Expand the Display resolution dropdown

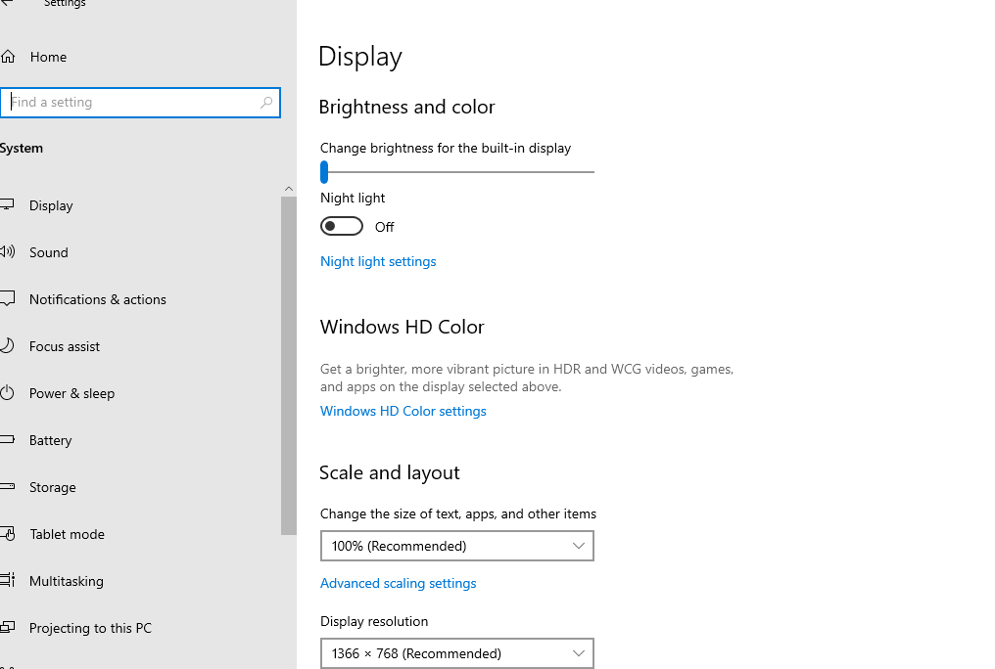[x=456, y=653]
